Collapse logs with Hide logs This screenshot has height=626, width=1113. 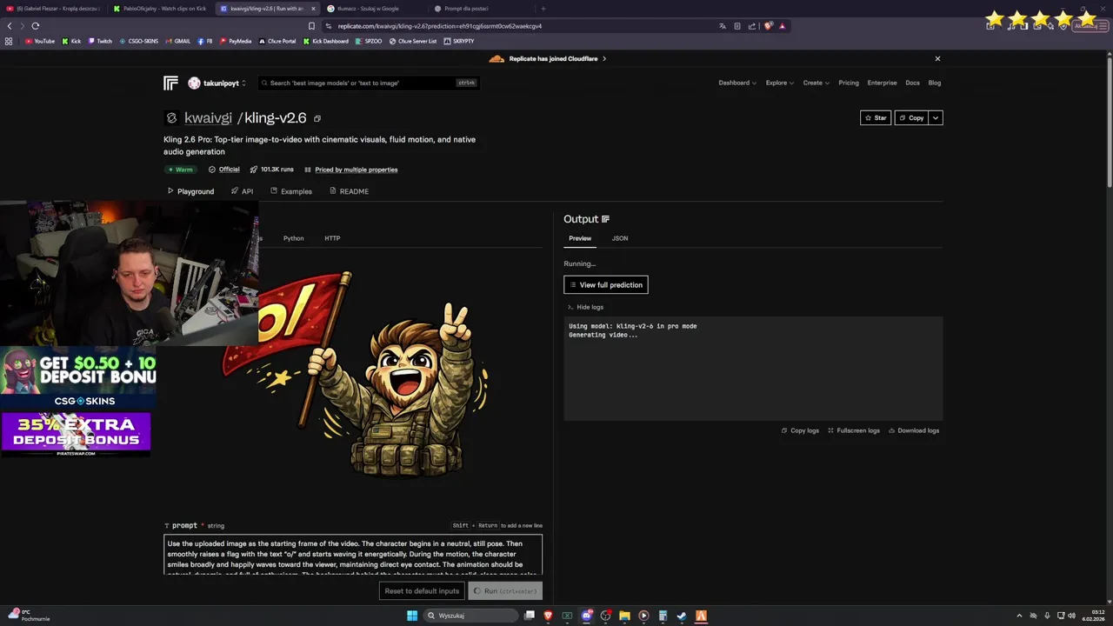pos(585,307)
